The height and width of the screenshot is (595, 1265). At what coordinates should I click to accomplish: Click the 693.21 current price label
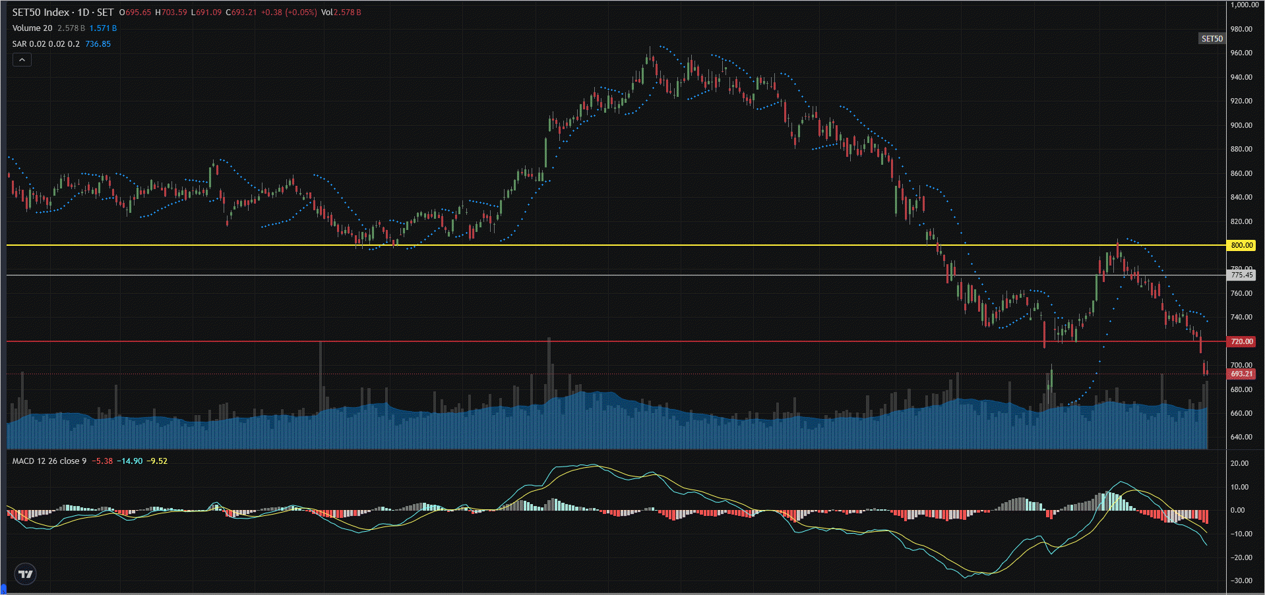1241,374
